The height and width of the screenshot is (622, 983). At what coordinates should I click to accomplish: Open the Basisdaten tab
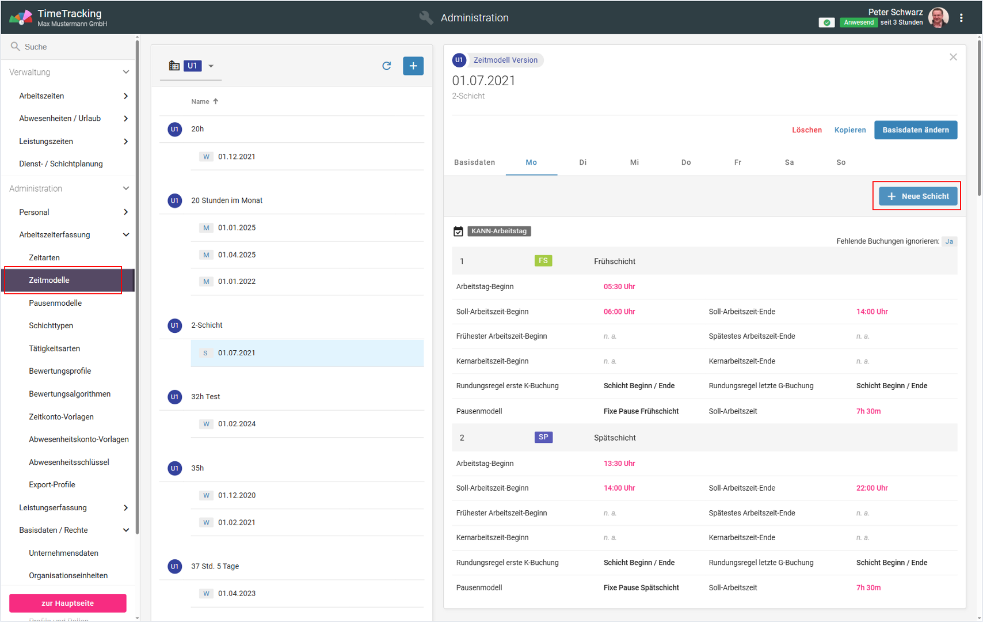coord(474,162)
